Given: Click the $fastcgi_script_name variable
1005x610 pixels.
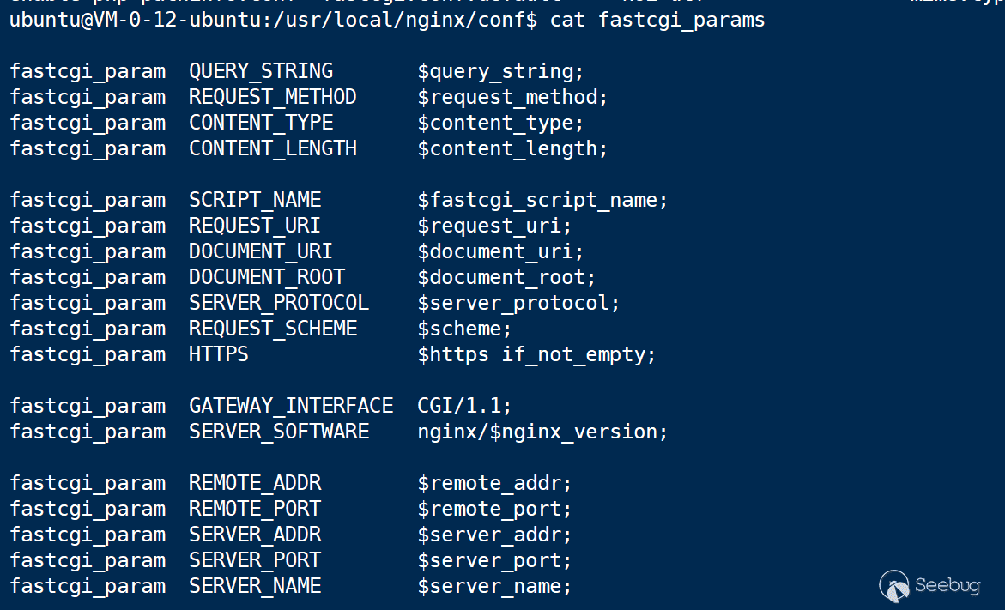Looking at the screenshot, I should pyautogui.click(x=542, y=200).
